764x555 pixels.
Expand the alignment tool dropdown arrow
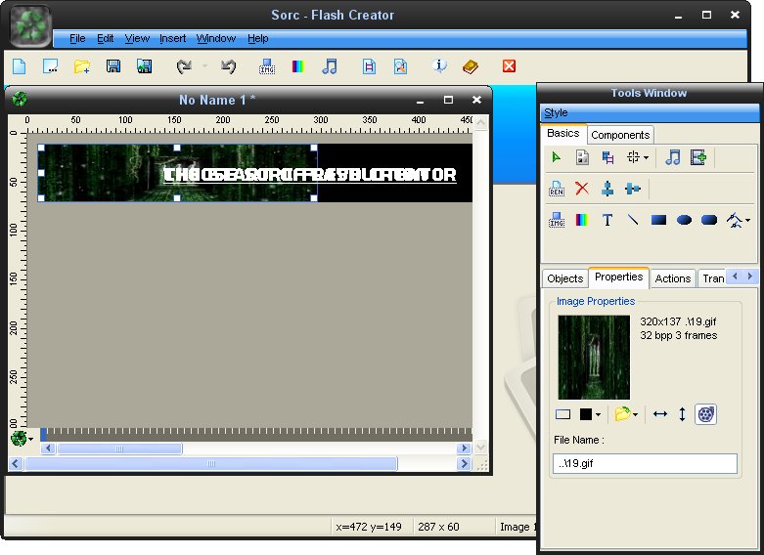[x=648, y=157]
